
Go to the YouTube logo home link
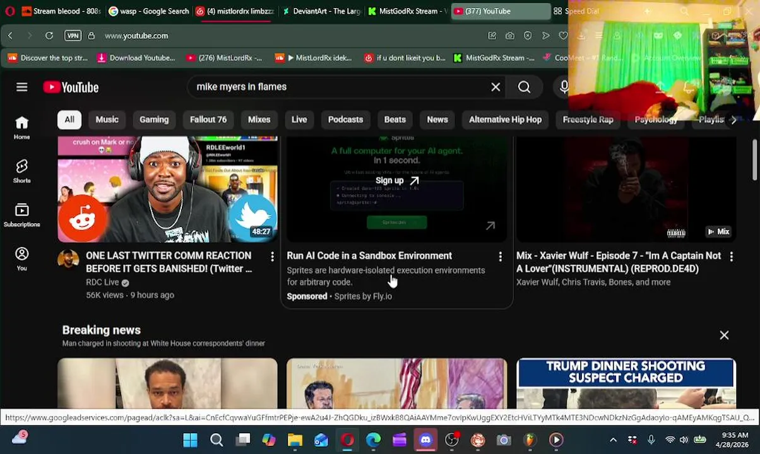(x=71, y=87)
